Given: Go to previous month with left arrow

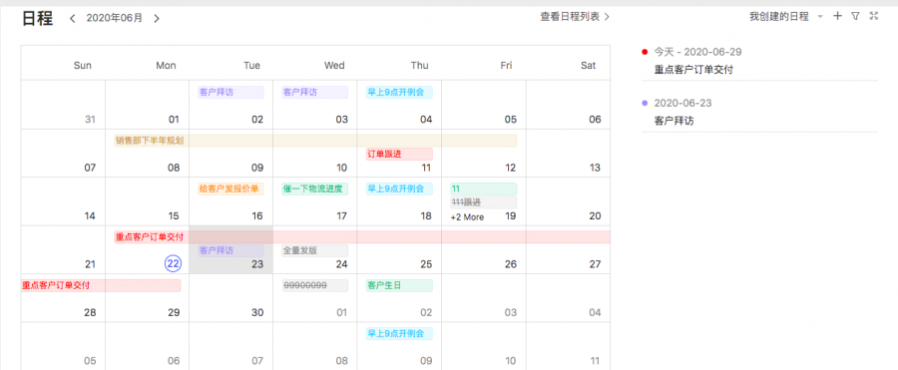Looking at the screenshot, I should [72, 18].
